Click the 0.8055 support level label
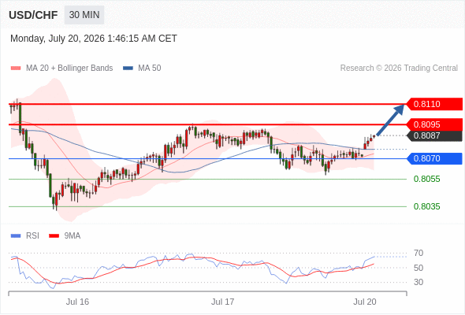465x315 pixels. point(426,179)
